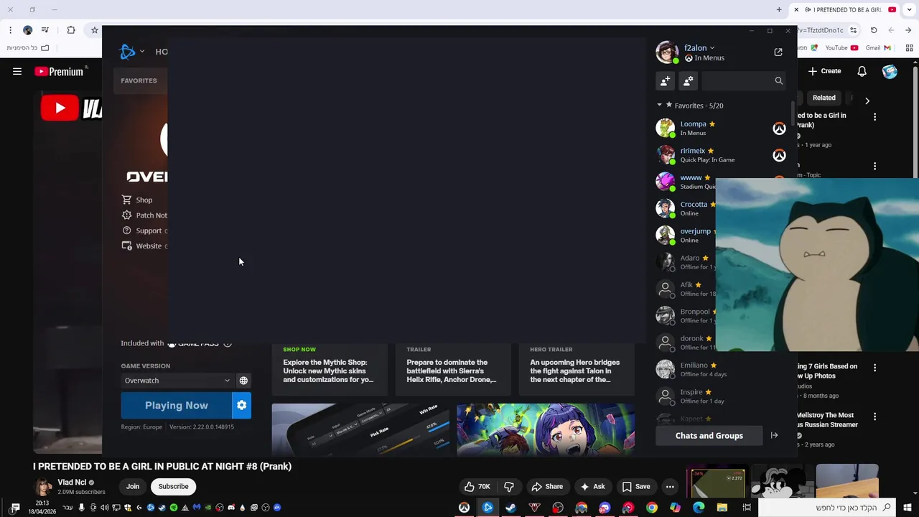Viewport: 919px width, 517px height.
Task: Open options dots for the '8 months ago' video
Action: [874, 368]
